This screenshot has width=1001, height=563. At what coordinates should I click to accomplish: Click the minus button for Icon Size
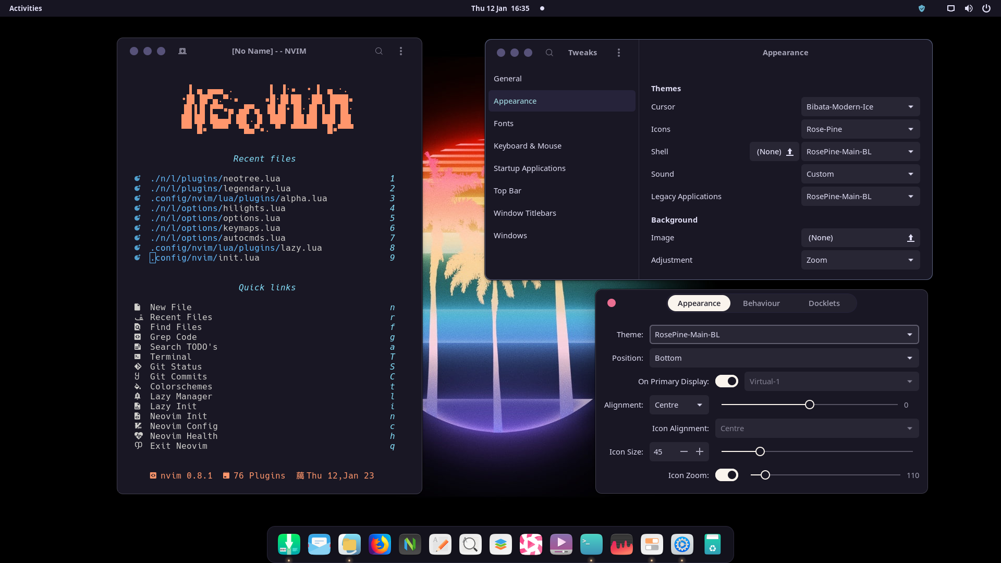tap(684, 452)
